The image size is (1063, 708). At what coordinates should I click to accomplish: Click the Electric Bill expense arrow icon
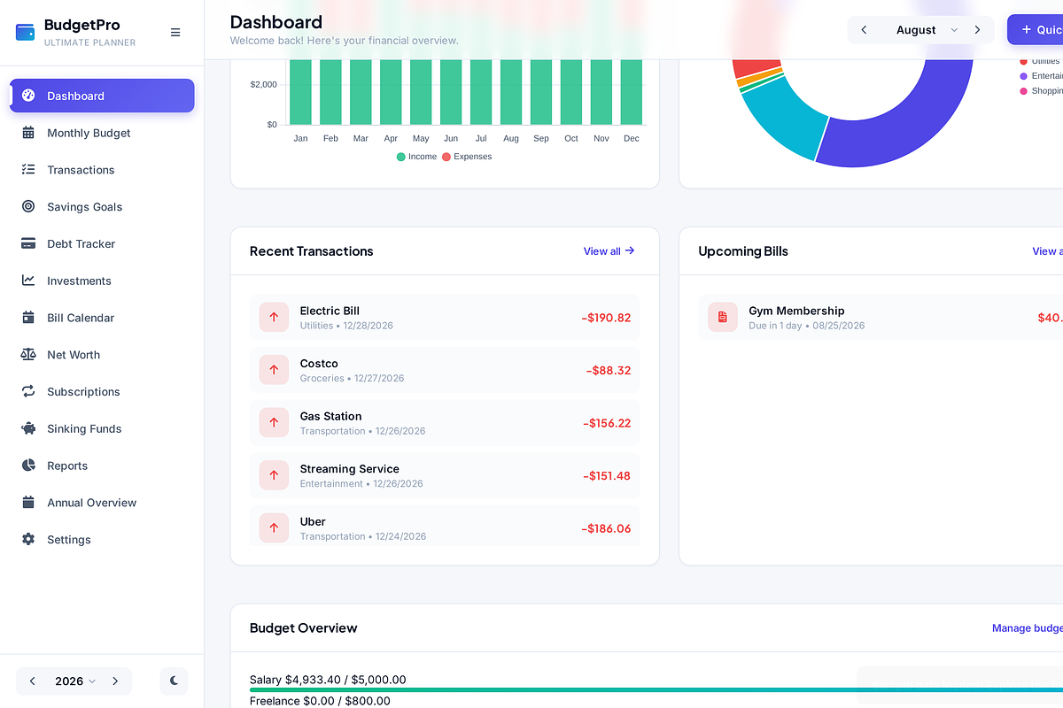274,317
